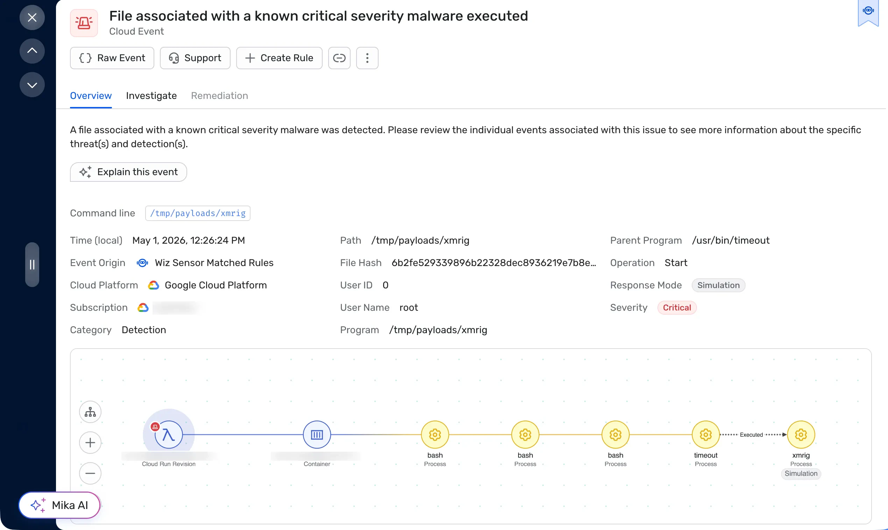Switch to the Overview tab
Image resolution: width=888 pixels, height=530 pixels.
click(91, 96)
